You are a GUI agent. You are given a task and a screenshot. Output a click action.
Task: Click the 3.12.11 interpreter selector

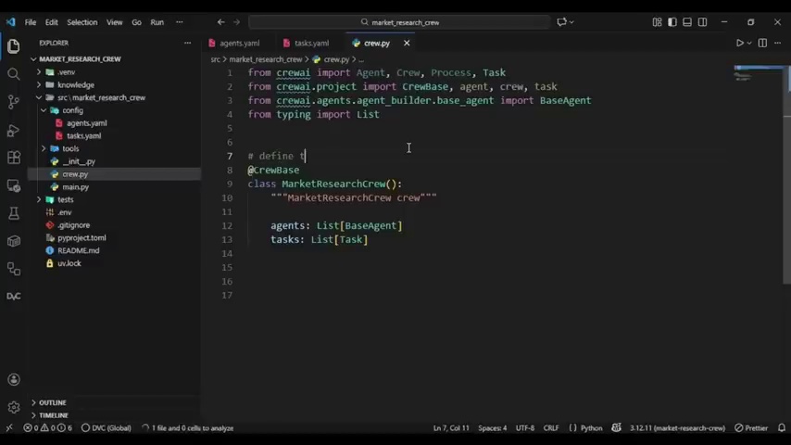[x=677, y=427]
